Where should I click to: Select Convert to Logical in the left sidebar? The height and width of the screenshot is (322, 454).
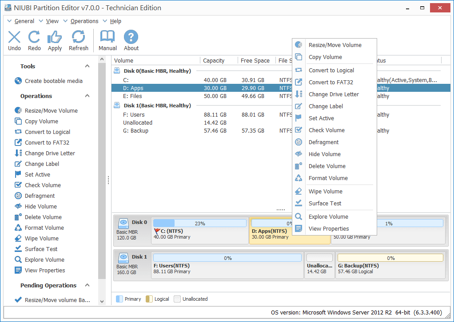pos(42,132)
